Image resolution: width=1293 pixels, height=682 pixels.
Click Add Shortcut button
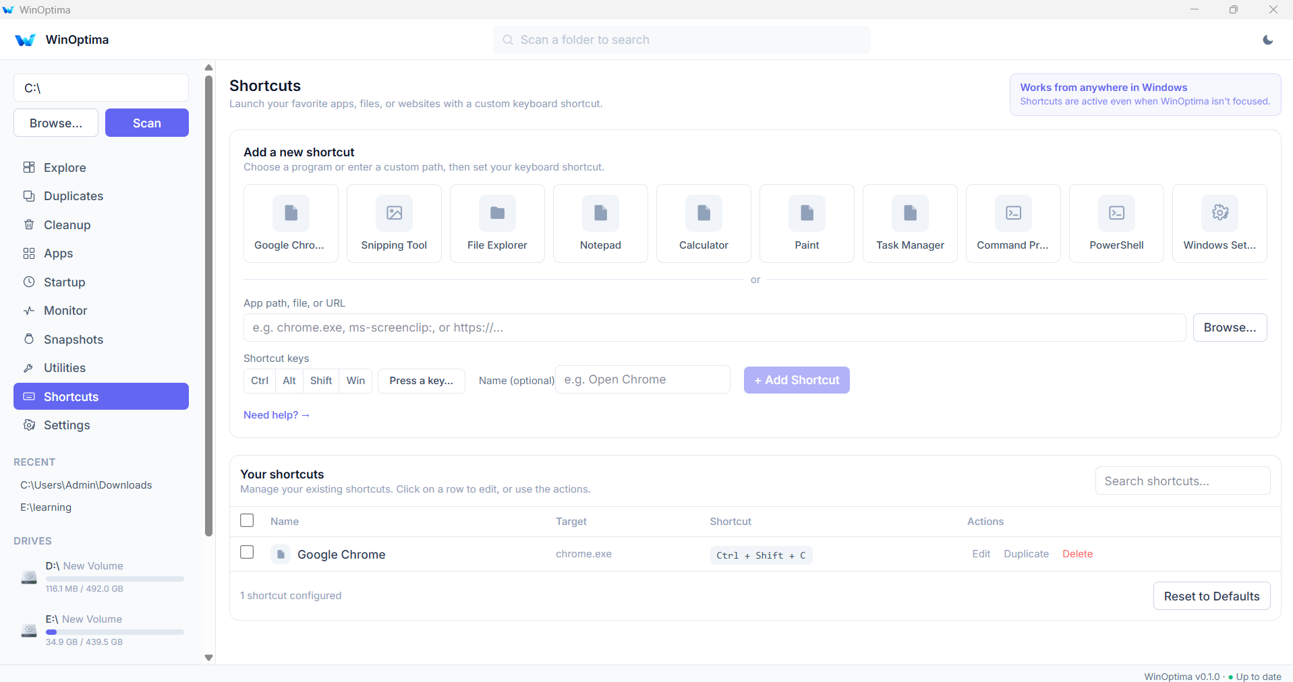[797, 380]
